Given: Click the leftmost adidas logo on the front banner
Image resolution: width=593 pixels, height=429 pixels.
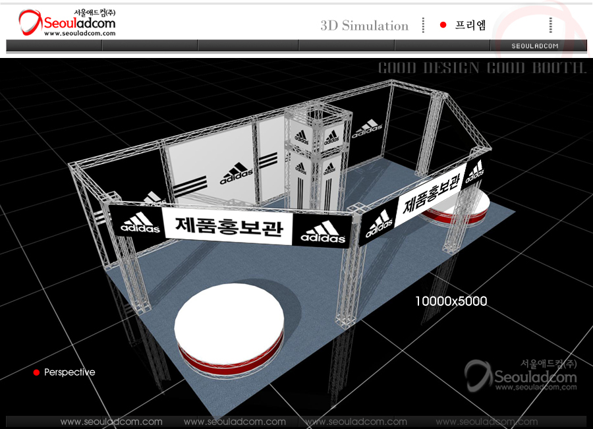Looking at the screenshot, I should (140, 224).
